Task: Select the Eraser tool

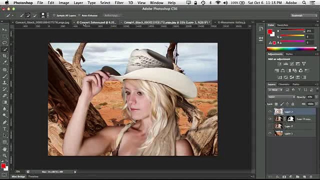Action: point(5,95)
